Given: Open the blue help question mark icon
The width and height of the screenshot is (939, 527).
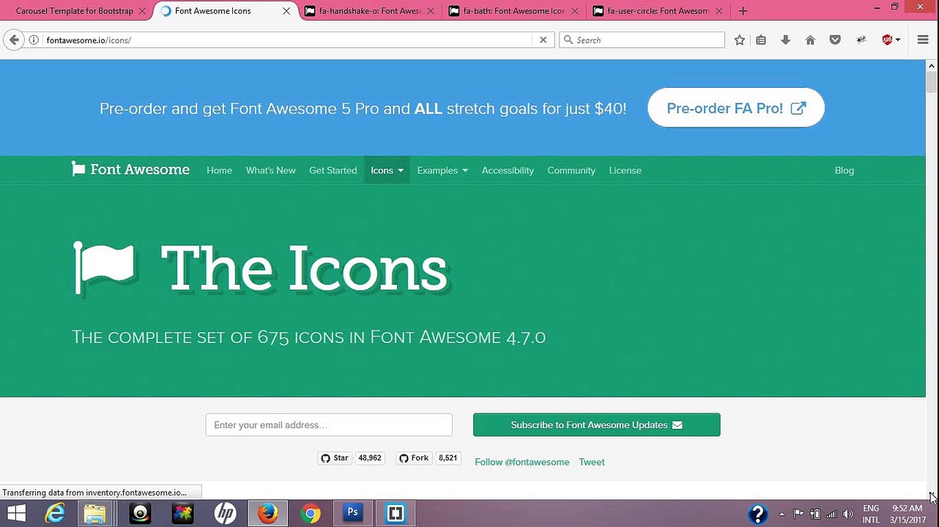Looking at the screenshot, I should coord(757,514).
